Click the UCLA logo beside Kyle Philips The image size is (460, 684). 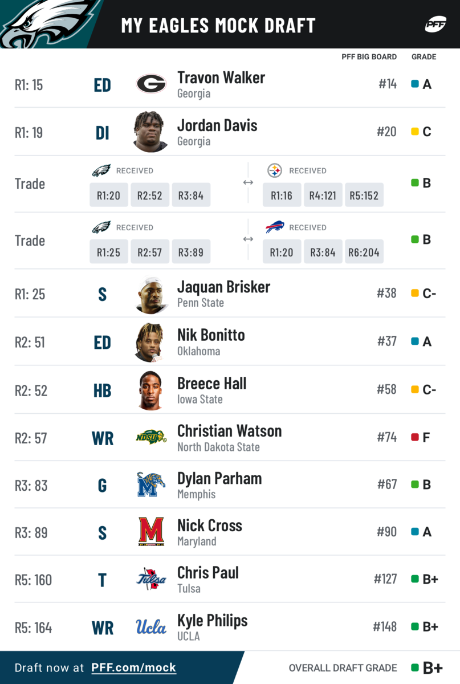(151, 627)
